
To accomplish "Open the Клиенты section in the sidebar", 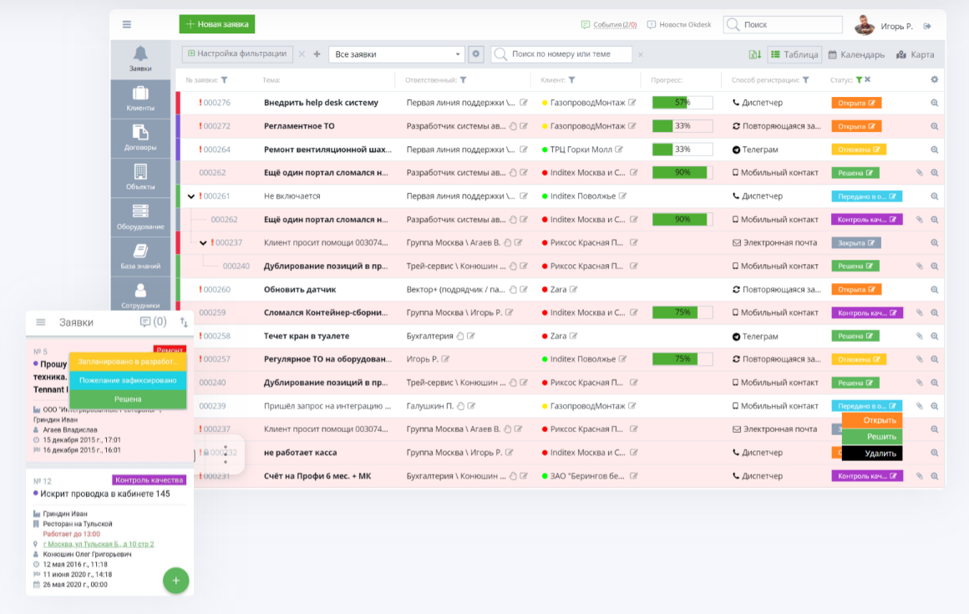I will click(x=140, y=99).
